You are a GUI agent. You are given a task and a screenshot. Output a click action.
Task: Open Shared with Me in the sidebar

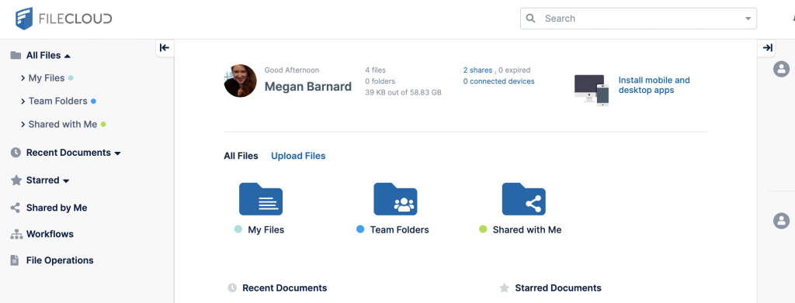pos(63,125)
